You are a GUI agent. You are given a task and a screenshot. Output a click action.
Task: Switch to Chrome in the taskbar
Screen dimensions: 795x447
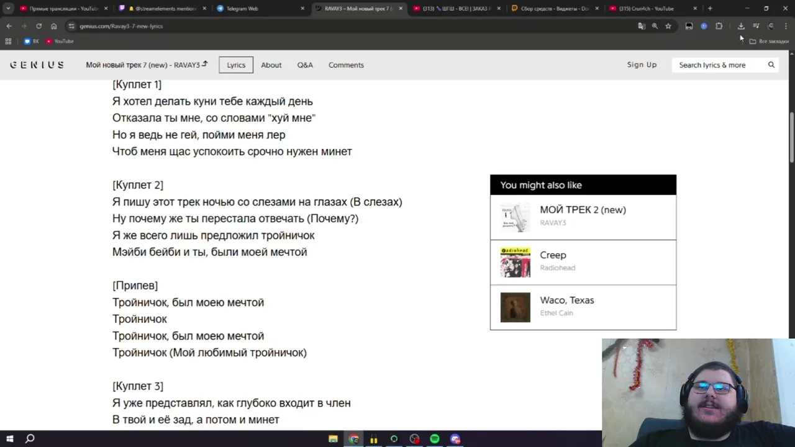tap(353, 439)
